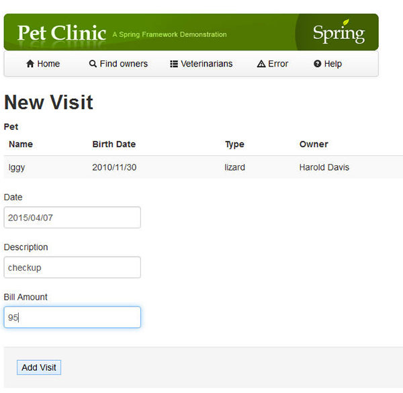Go to Find owners page
Viewport: 403px width, 393px height.
(118, 64)
